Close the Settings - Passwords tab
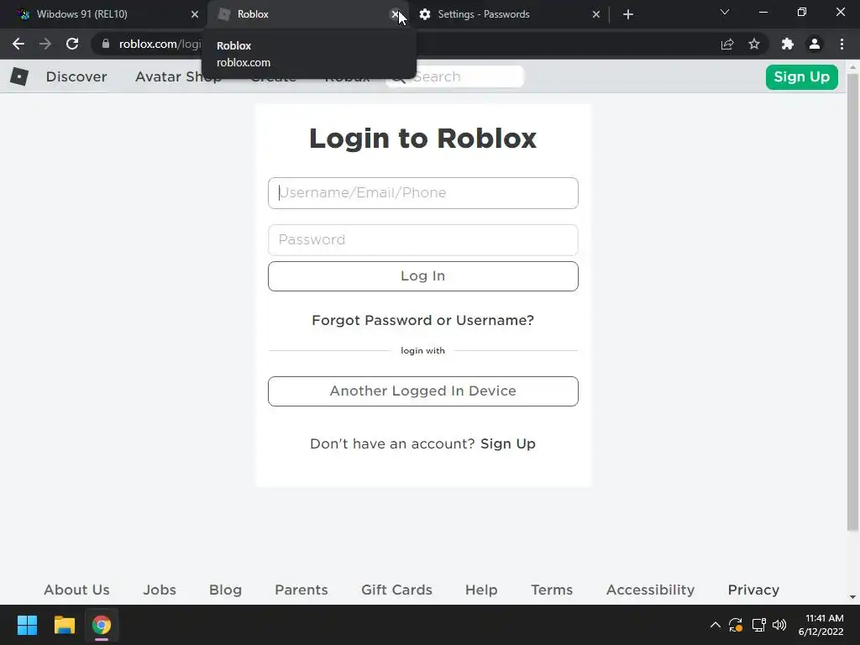This screenshot has height=645, width=860. click(x=596, y=14)
